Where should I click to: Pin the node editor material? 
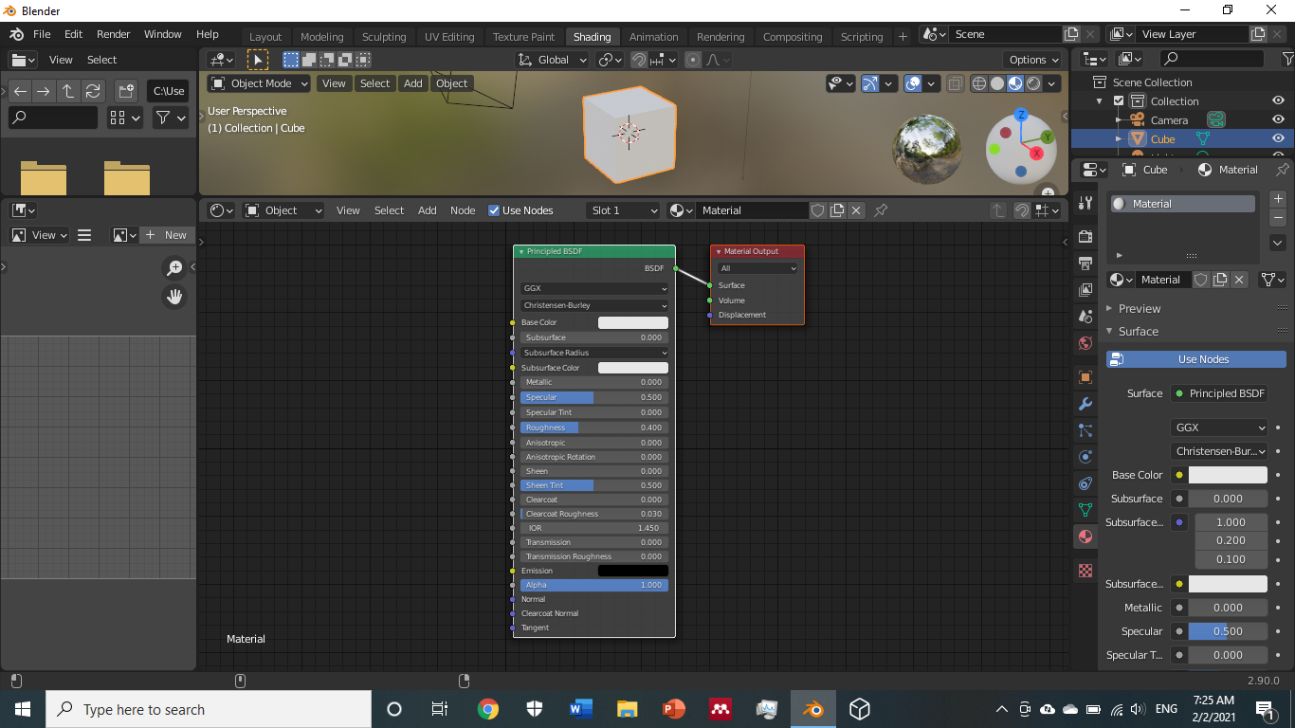pyautogui.click(x=881, y=210)
